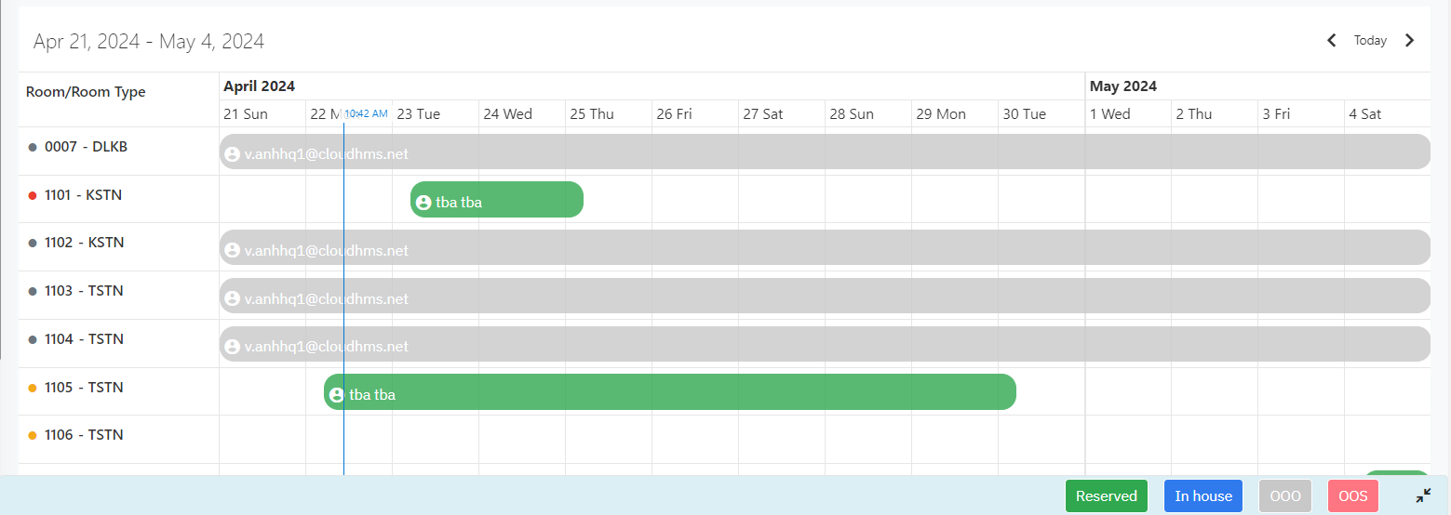Toggle the OOS status filter
The width and height of the screenshot is (1451, 515).
tap(1352, 495)
